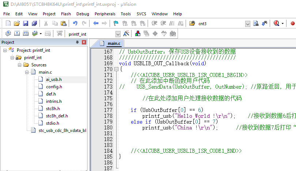Save the current file

point(26,23)
